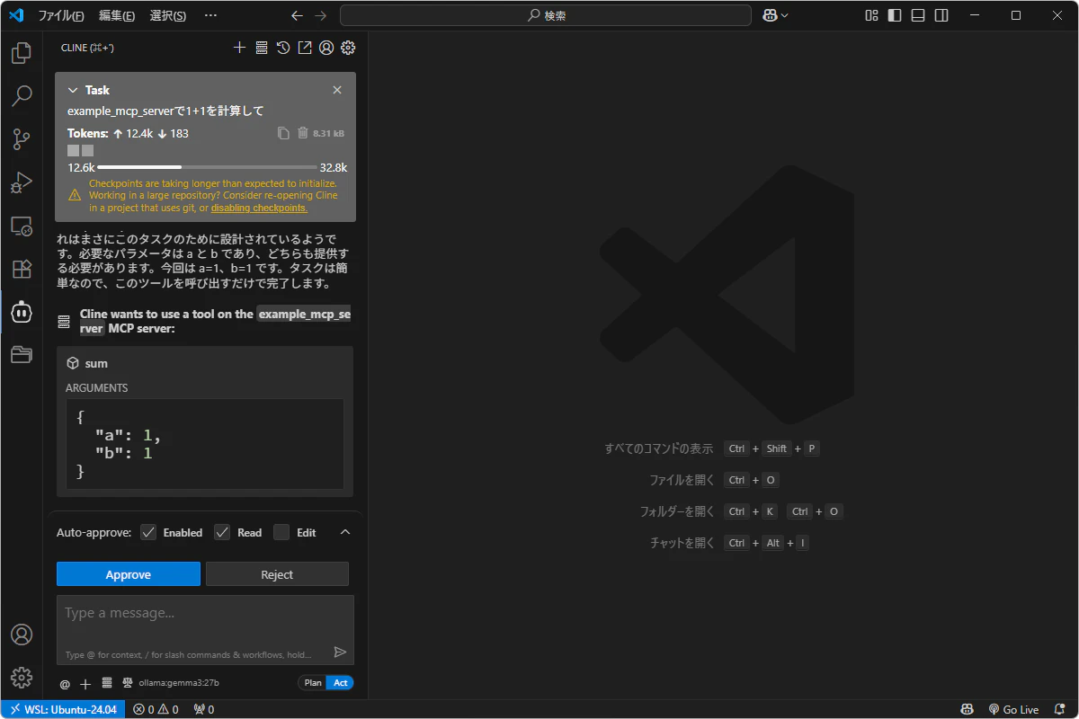
Task: Switch to Plan mode
Action: [313, 683]
